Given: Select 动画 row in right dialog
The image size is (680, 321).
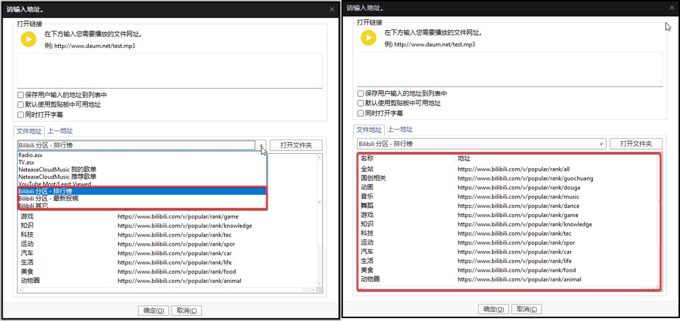Looking at the screenshot, I should 508,187.
